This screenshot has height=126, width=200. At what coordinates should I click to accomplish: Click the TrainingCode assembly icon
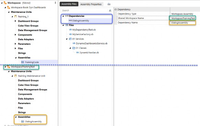[23, 62]
